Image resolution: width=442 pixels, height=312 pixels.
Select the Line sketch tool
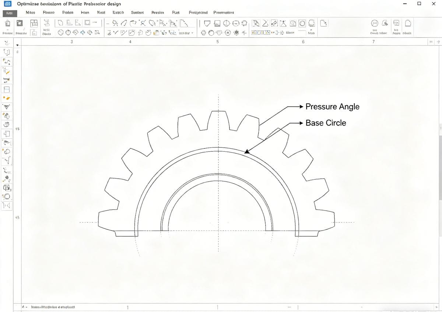(x=107, y=23)
